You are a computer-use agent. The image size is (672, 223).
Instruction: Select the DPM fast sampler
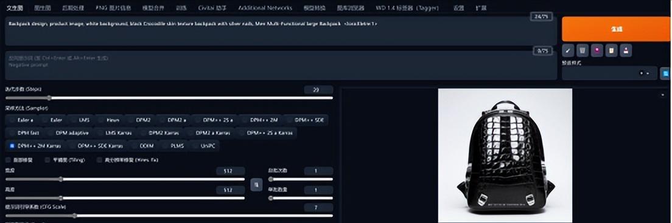point(24,132)
